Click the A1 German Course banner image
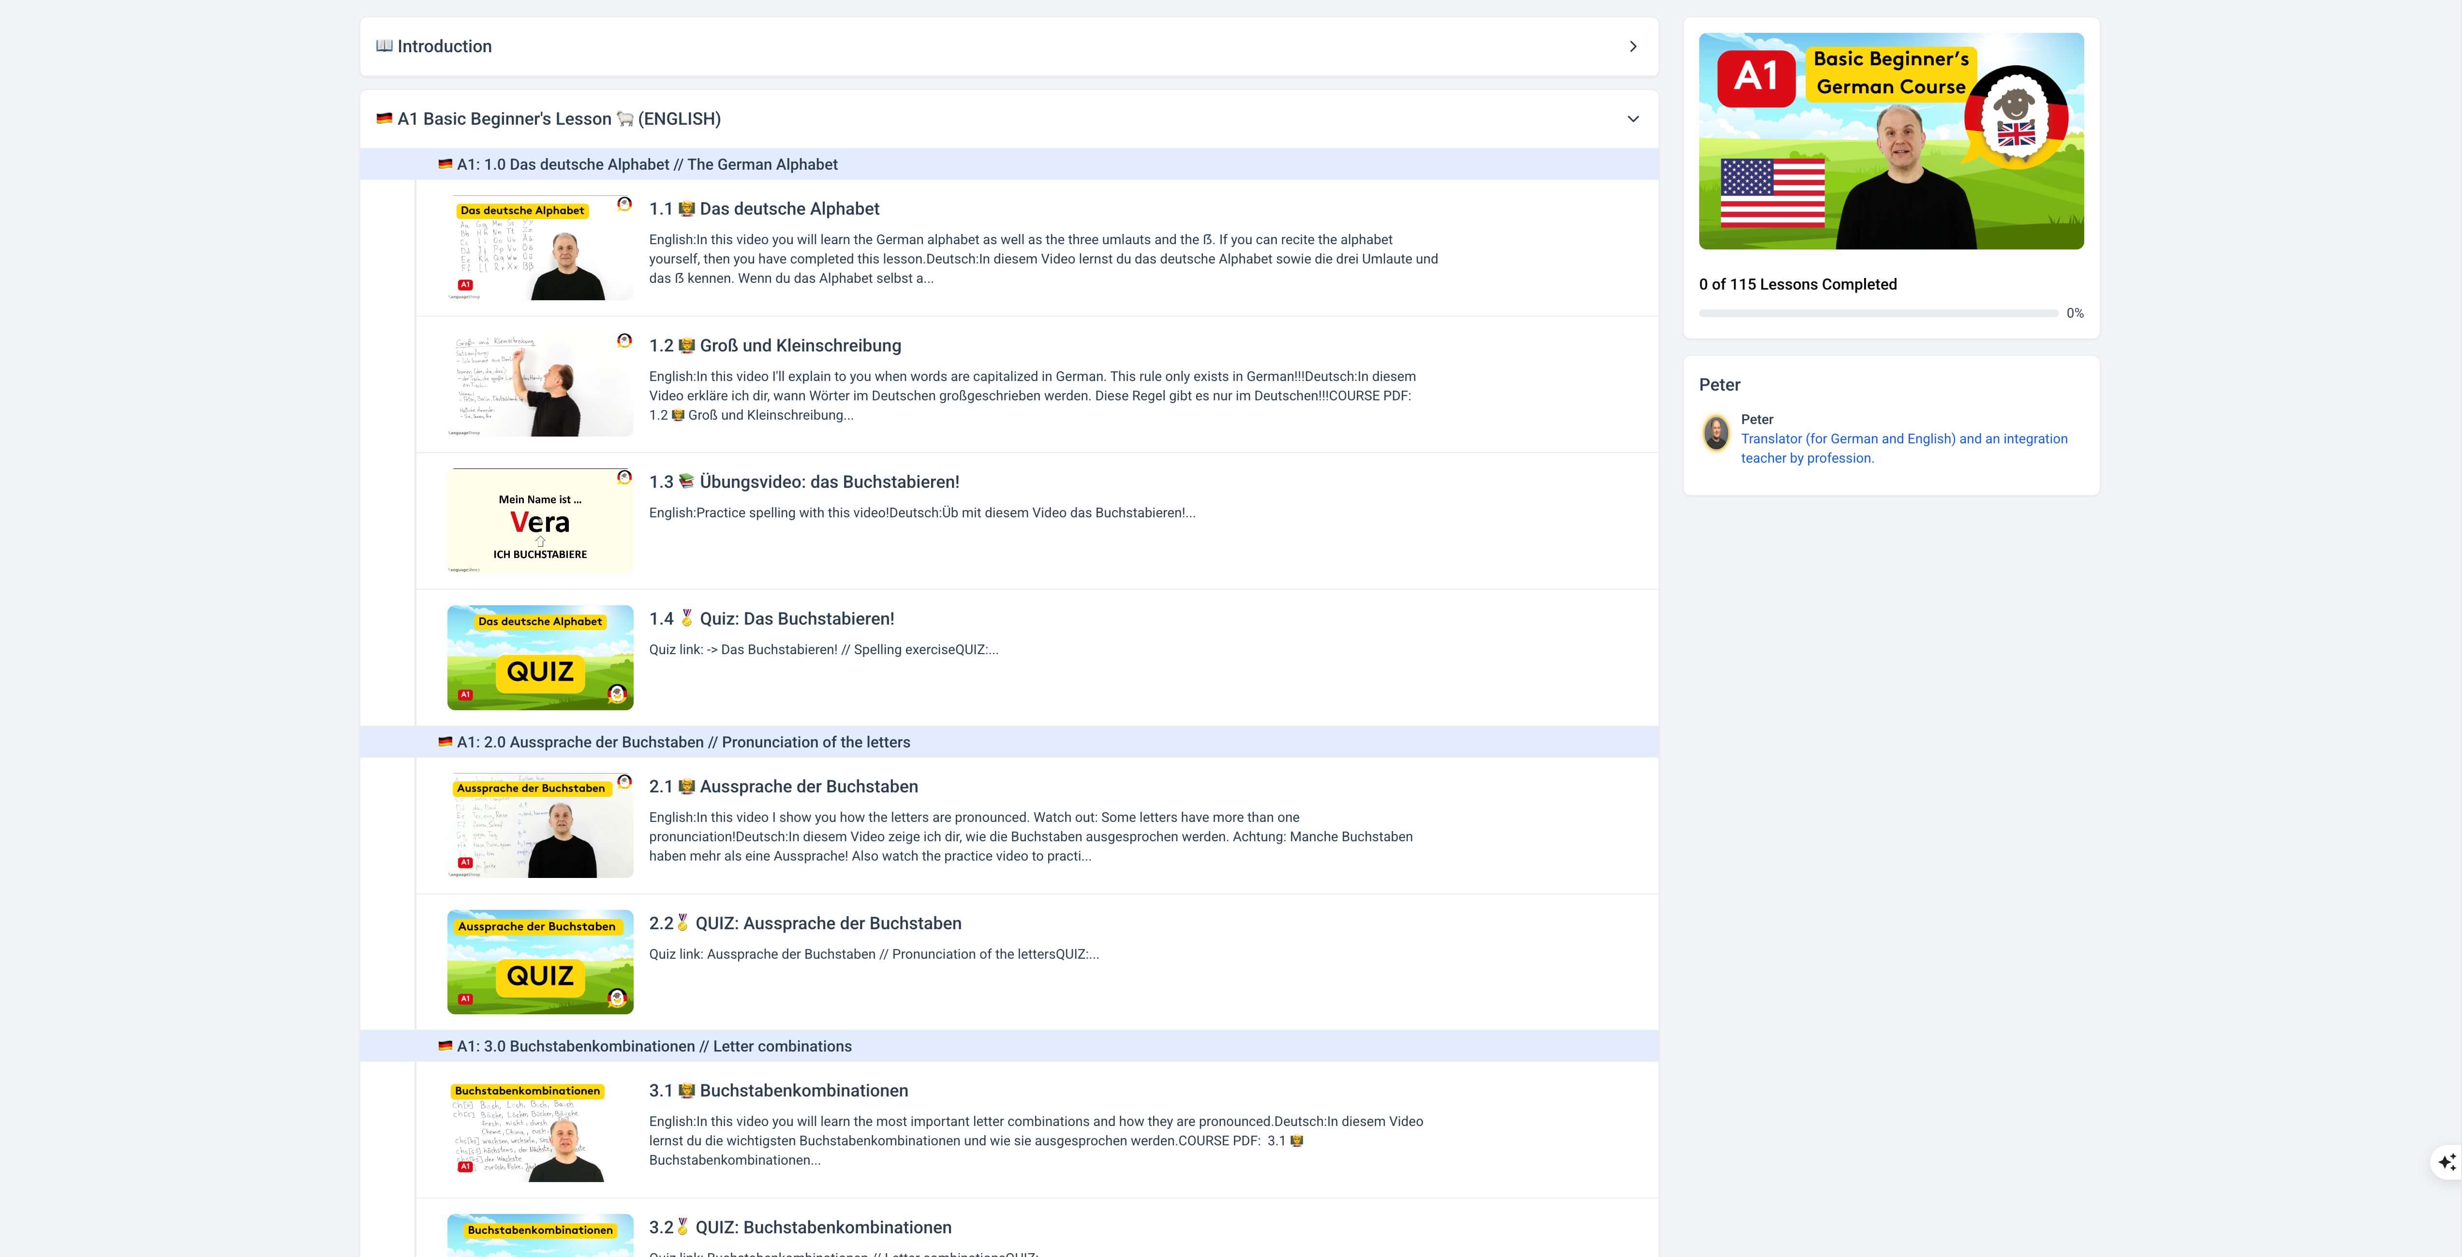This screenshot has width=2462, height=1257. [x=1890, y=141]
